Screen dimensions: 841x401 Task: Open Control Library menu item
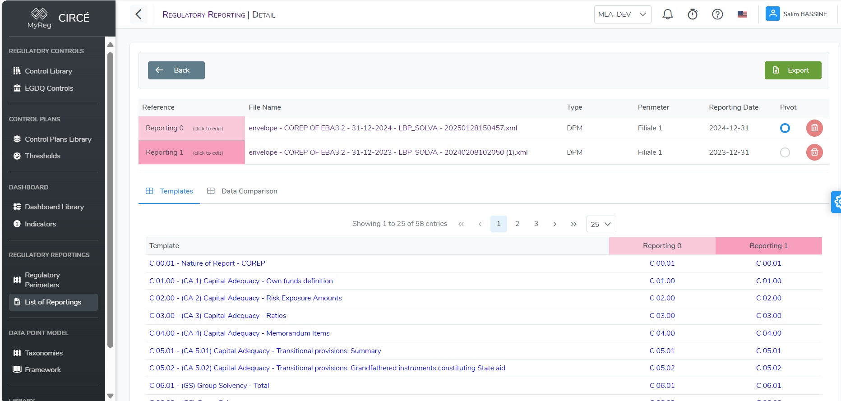pos(48,71)
